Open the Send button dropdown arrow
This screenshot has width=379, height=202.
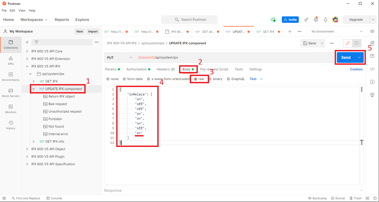coord(359,57)
